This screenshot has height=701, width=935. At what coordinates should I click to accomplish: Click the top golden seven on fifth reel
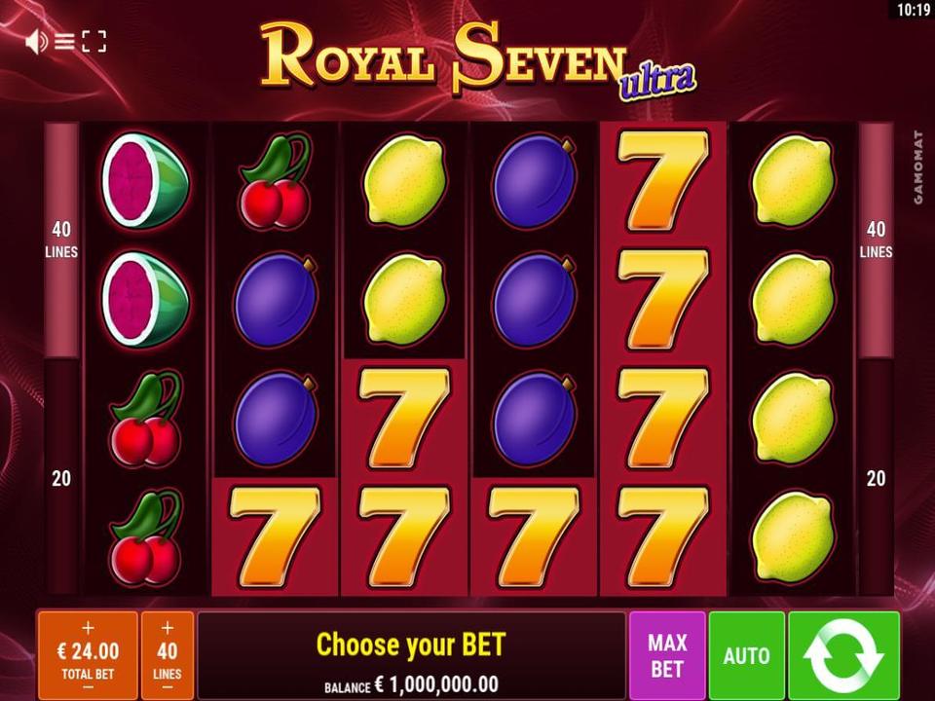point(663,181)
